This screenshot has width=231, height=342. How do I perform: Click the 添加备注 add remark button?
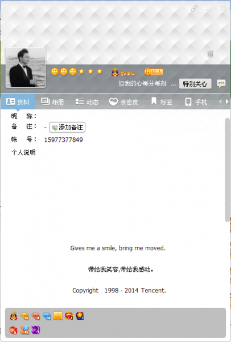[x=67, y=127]
